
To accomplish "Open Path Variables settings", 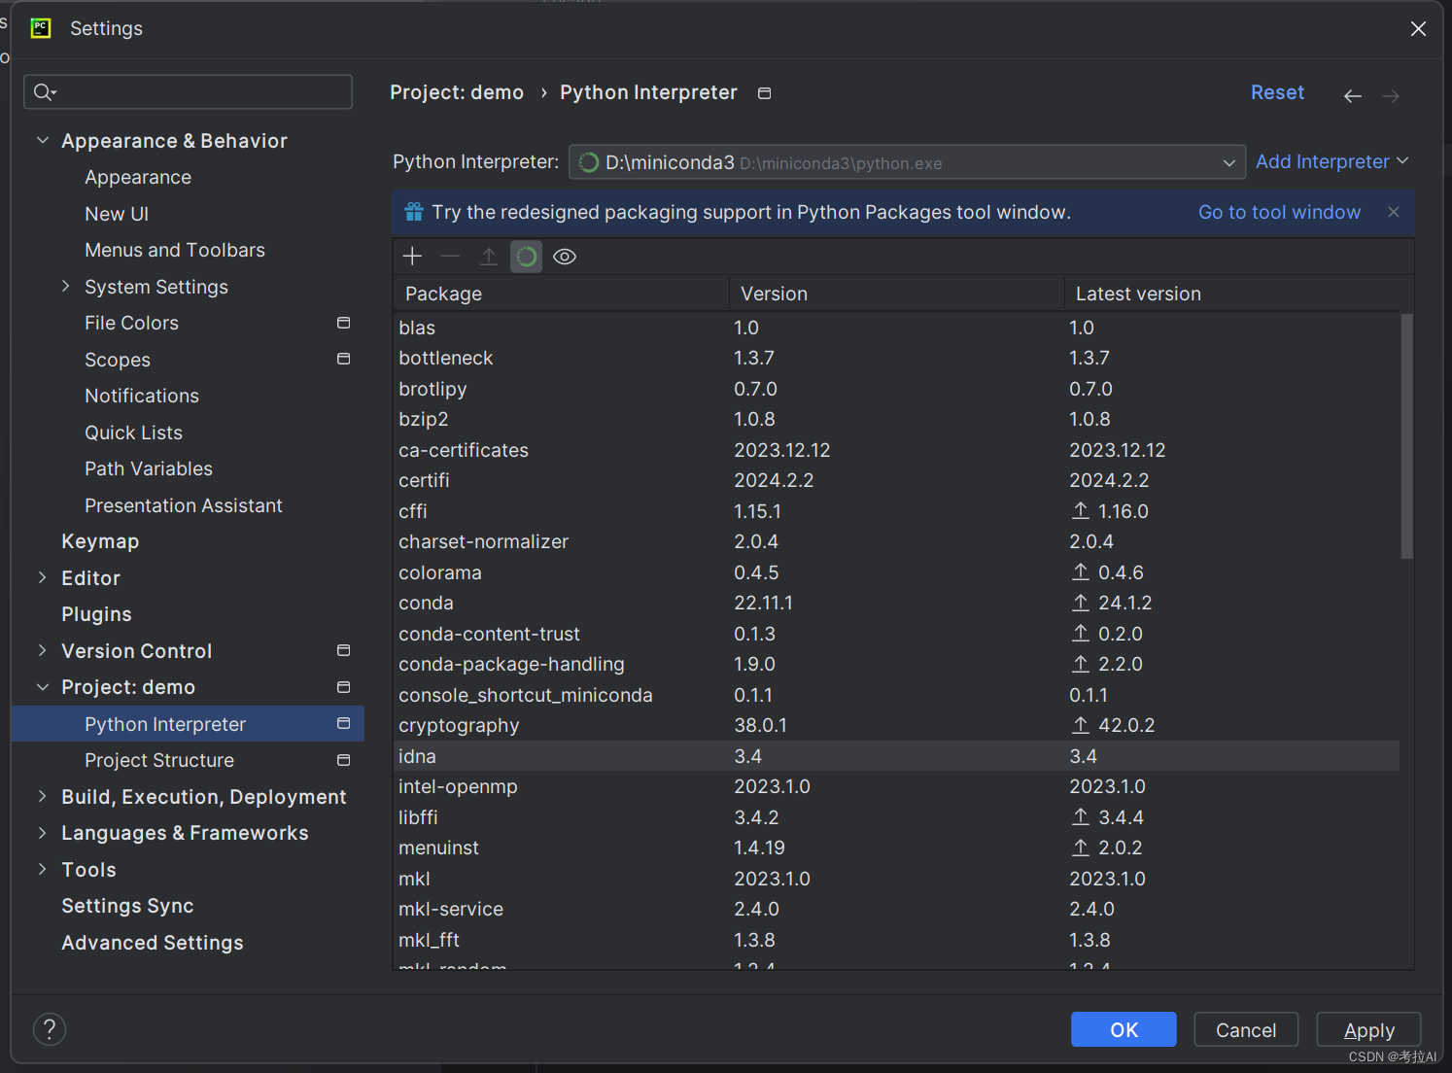I will (x=149, y=468).
